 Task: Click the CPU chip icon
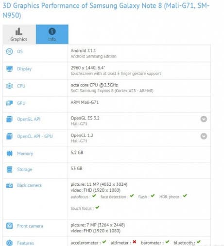pos(9,86)
